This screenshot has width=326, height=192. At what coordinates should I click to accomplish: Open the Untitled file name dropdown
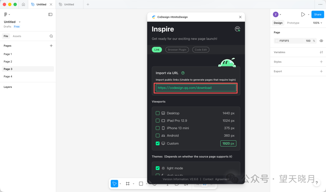(x=20, y=22)
